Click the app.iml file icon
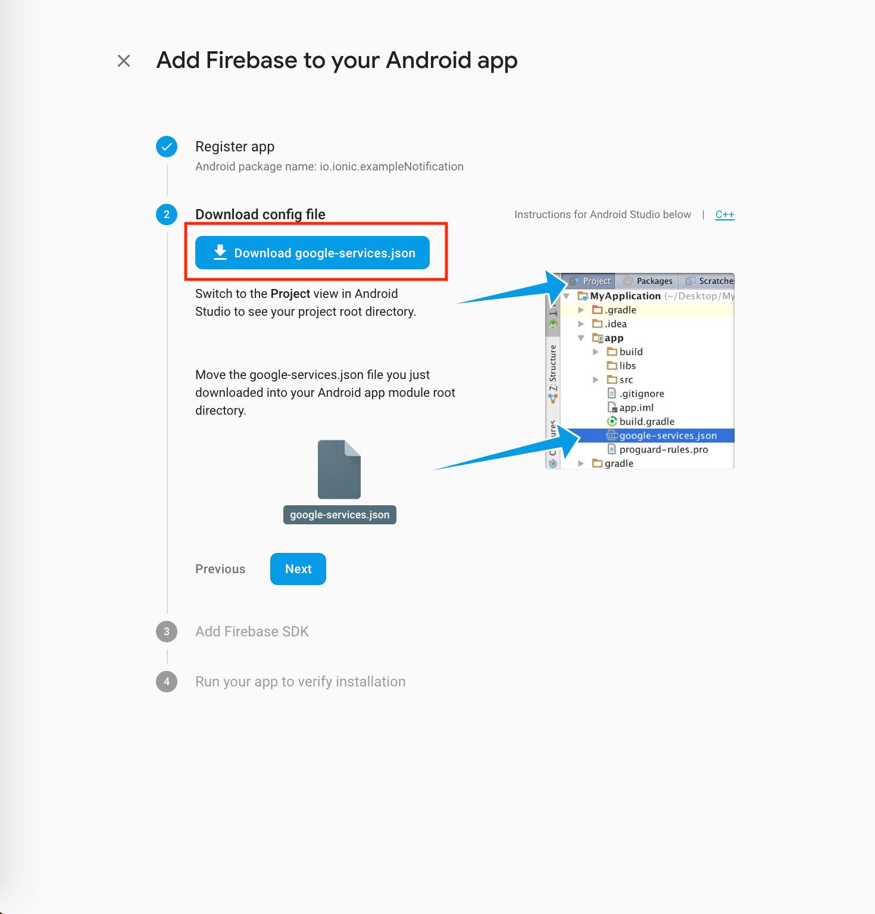Viewport: 875px width, 914px height. [x=611, y=408]
